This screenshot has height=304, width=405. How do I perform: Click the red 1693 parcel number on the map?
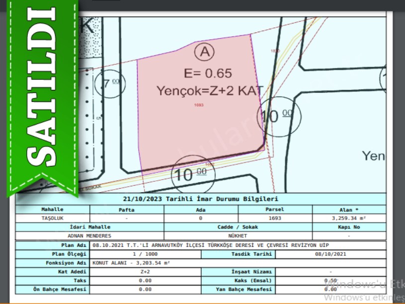coord(199,105)
